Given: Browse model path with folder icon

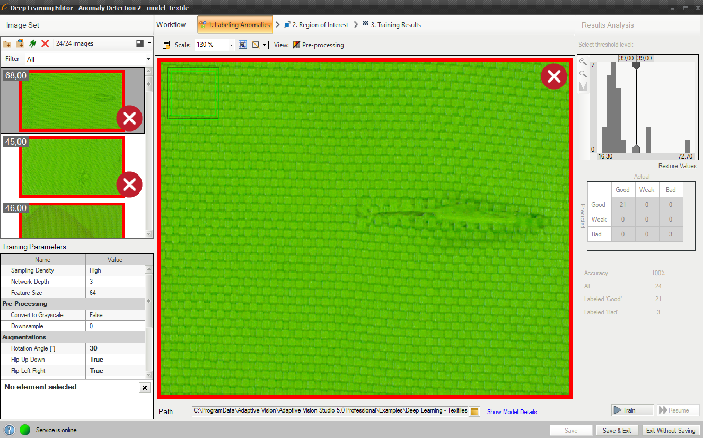Looking at the screenshot, I should point(474,411).
